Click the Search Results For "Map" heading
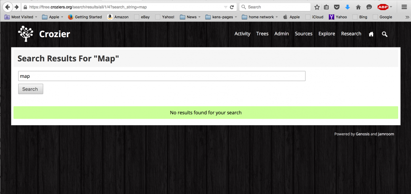Viewport: 411px width, 194px height. click(x=68, y=59)
